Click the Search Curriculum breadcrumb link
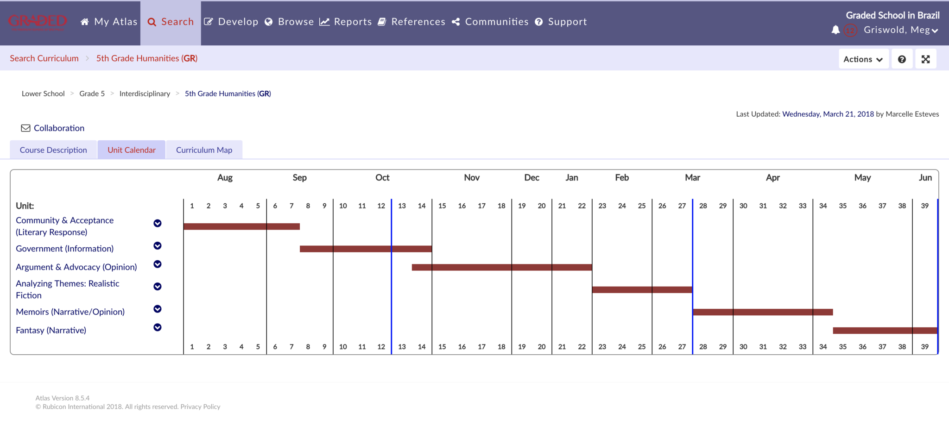 coord(44,58)
